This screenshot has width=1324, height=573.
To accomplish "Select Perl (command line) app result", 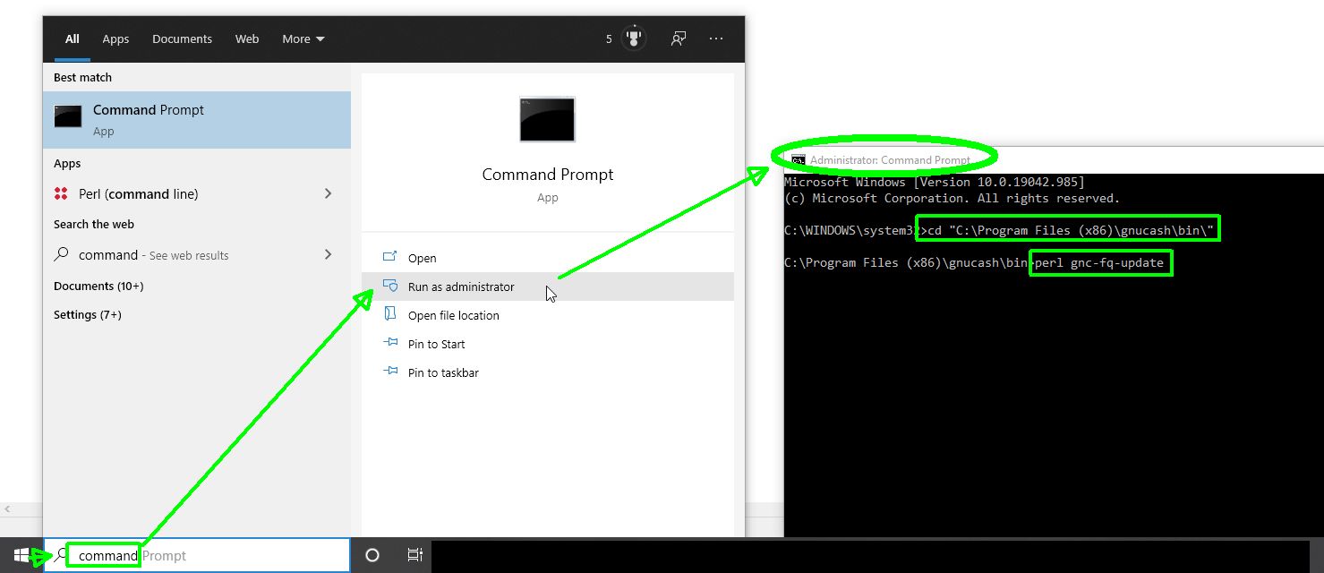I will click(x=197, y=193).
